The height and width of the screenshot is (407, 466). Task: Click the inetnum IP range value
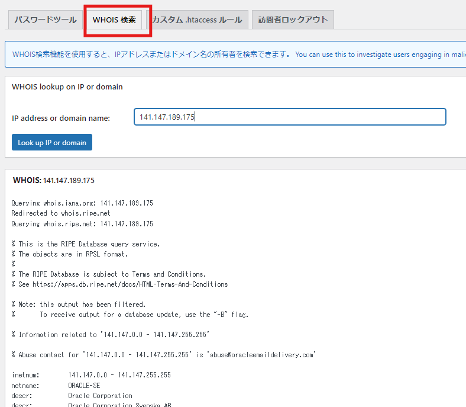click(119, 375)
